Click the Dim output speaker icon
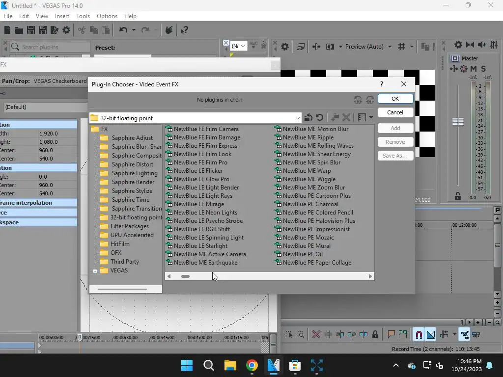 481,45
